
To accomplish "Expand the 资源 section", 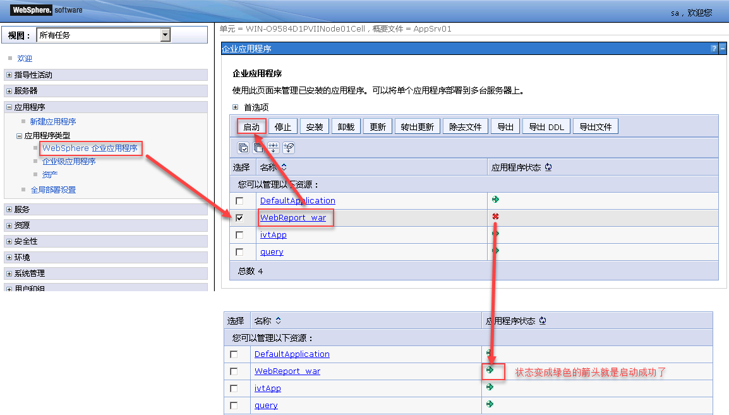I will [9, 226].
